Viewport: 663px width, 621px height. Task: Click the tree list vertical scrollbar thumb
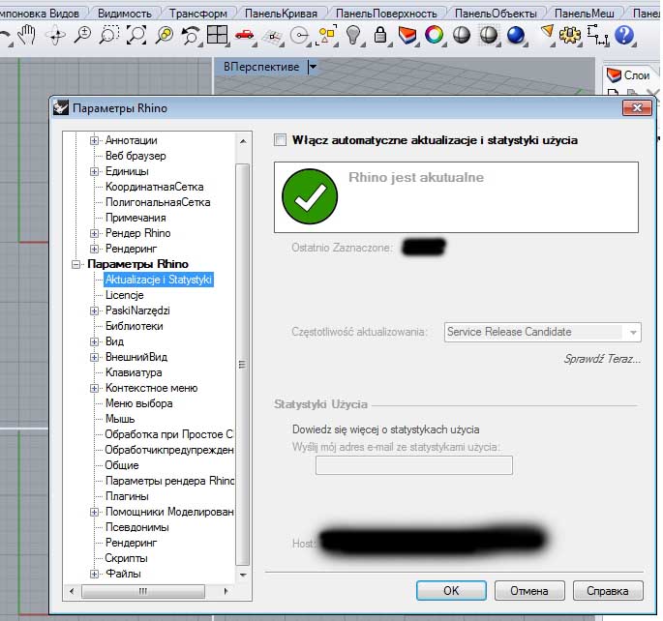click(242, 364)
